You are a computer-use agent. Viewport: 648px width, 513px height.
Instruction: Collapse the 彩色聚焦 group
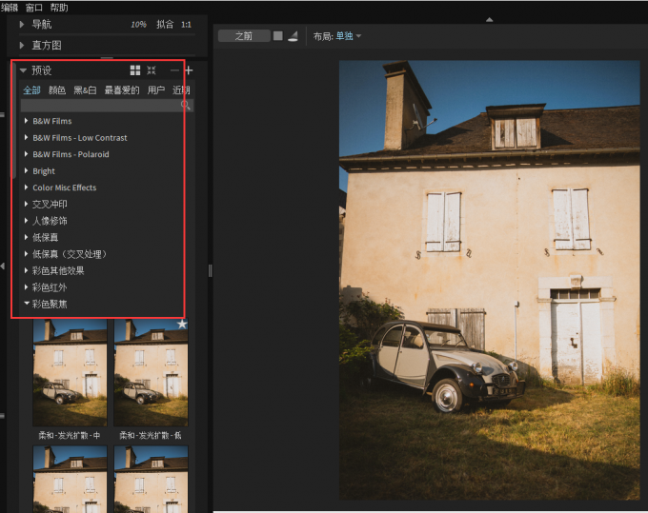(27, 304)
